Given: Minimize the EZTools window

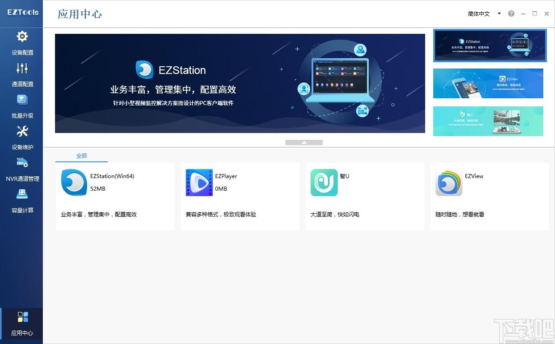Looking at the screenshot, I should point(523,14).
